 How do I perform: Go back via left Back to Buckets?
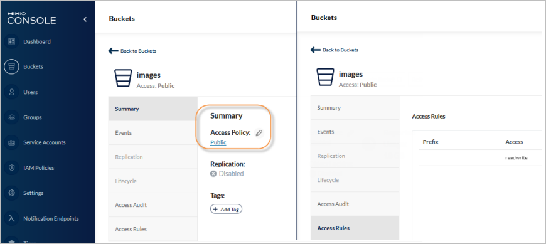pyautogui.click(x=132, y=51)
